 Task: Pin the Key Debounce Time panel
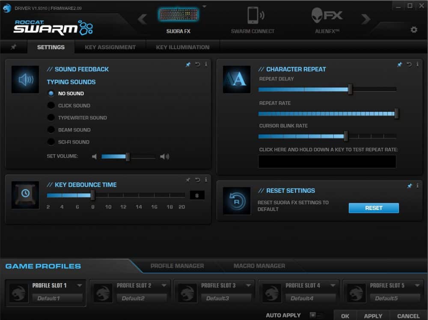[188, 180]
